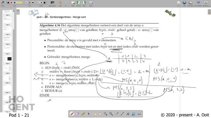Expand the right library panel tab
This screenshot has height=118, width=211.
click(x=209, y=12)
